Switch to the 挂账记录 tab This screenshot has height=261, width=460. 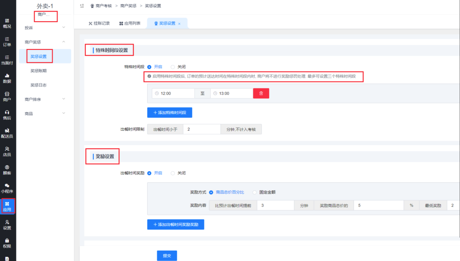click(x=99, y=23)
